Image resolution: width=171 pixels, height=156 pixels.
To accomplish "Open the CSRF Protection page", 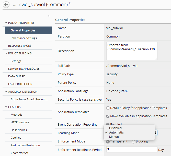I will point(20,84).
